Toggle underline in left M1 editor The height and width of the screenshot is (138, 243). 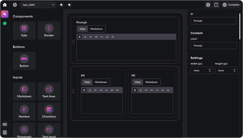tap(90, 90)
